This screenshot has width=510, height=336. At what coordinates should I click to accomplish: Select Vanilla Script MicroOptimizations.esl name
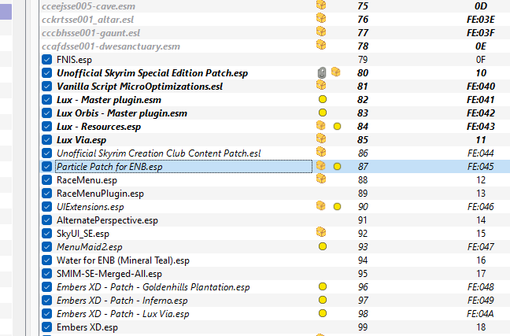pos(139,87)
